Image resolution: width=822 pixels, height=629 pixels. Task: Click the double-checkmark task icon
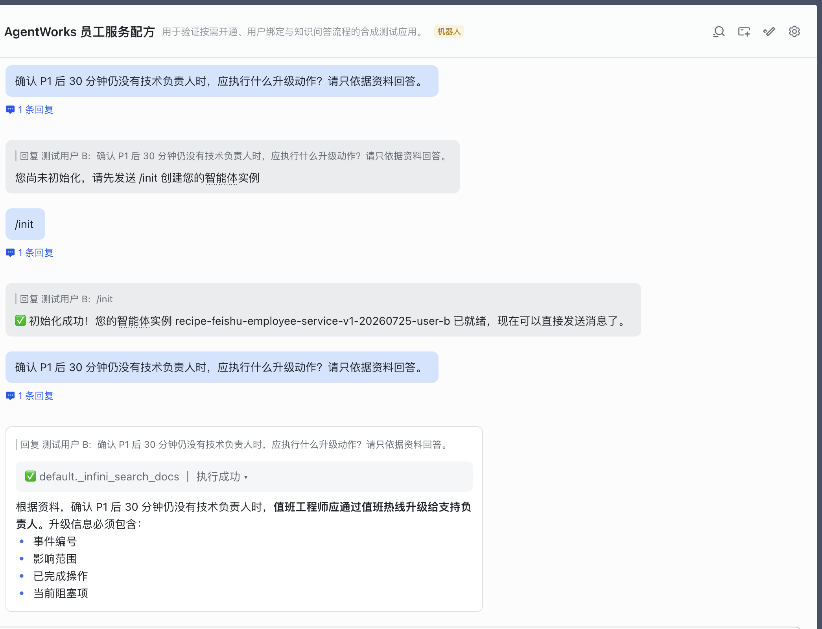point(769,32)
